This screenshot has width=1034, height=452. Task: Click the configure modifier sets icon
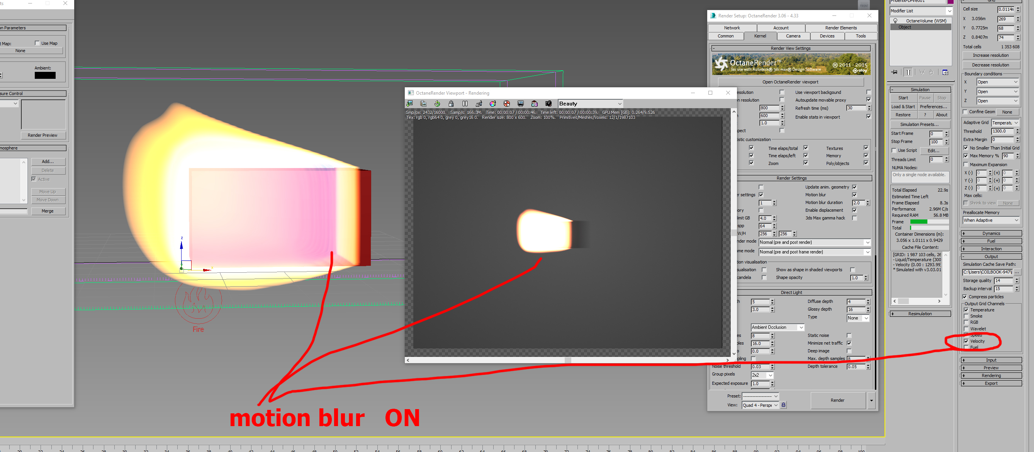point(945,72)
